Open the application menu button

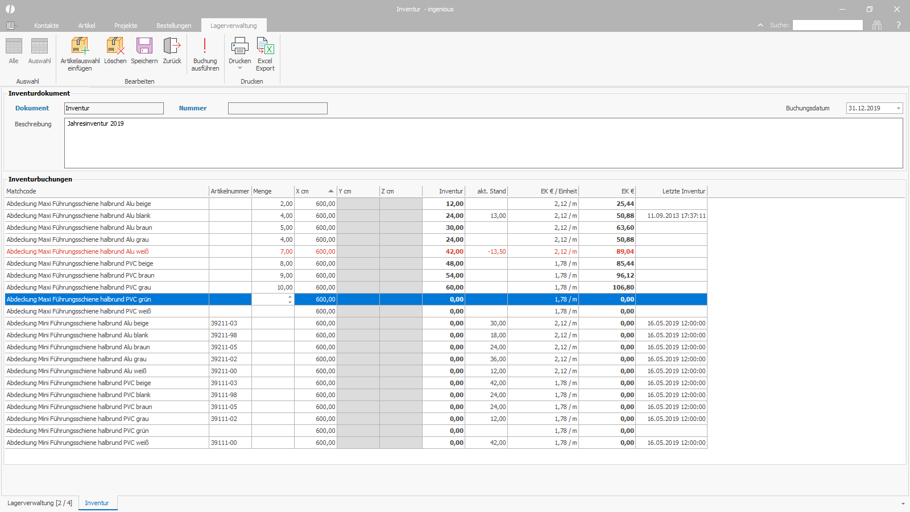[x=12, y=26]
